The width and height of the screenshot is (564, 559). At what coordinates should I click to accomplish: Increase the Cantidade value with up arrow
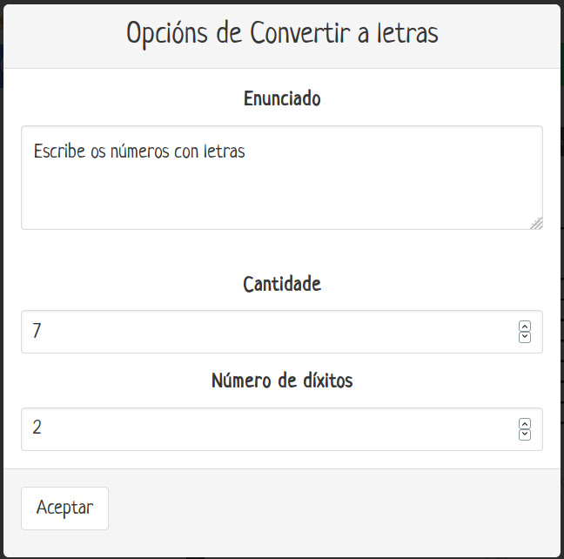[525, 327]
